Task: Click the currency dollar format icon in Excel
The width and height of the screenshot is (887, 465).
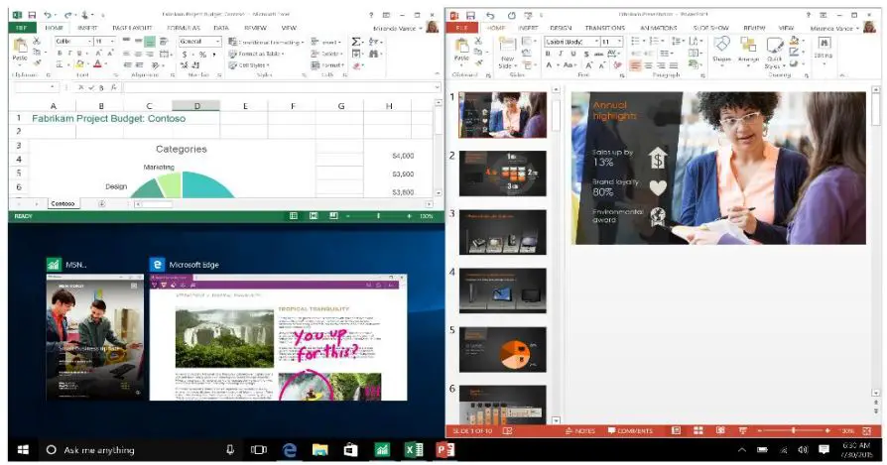Action: point(185,55)
